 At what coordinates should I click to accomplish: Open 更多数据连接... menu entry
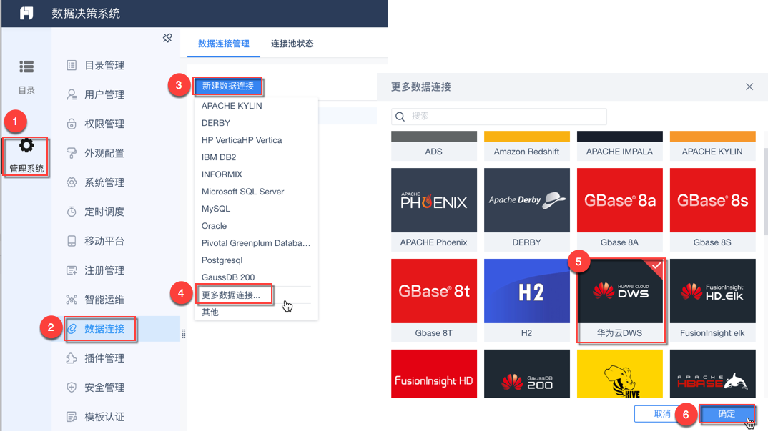(x=231, y=295)
